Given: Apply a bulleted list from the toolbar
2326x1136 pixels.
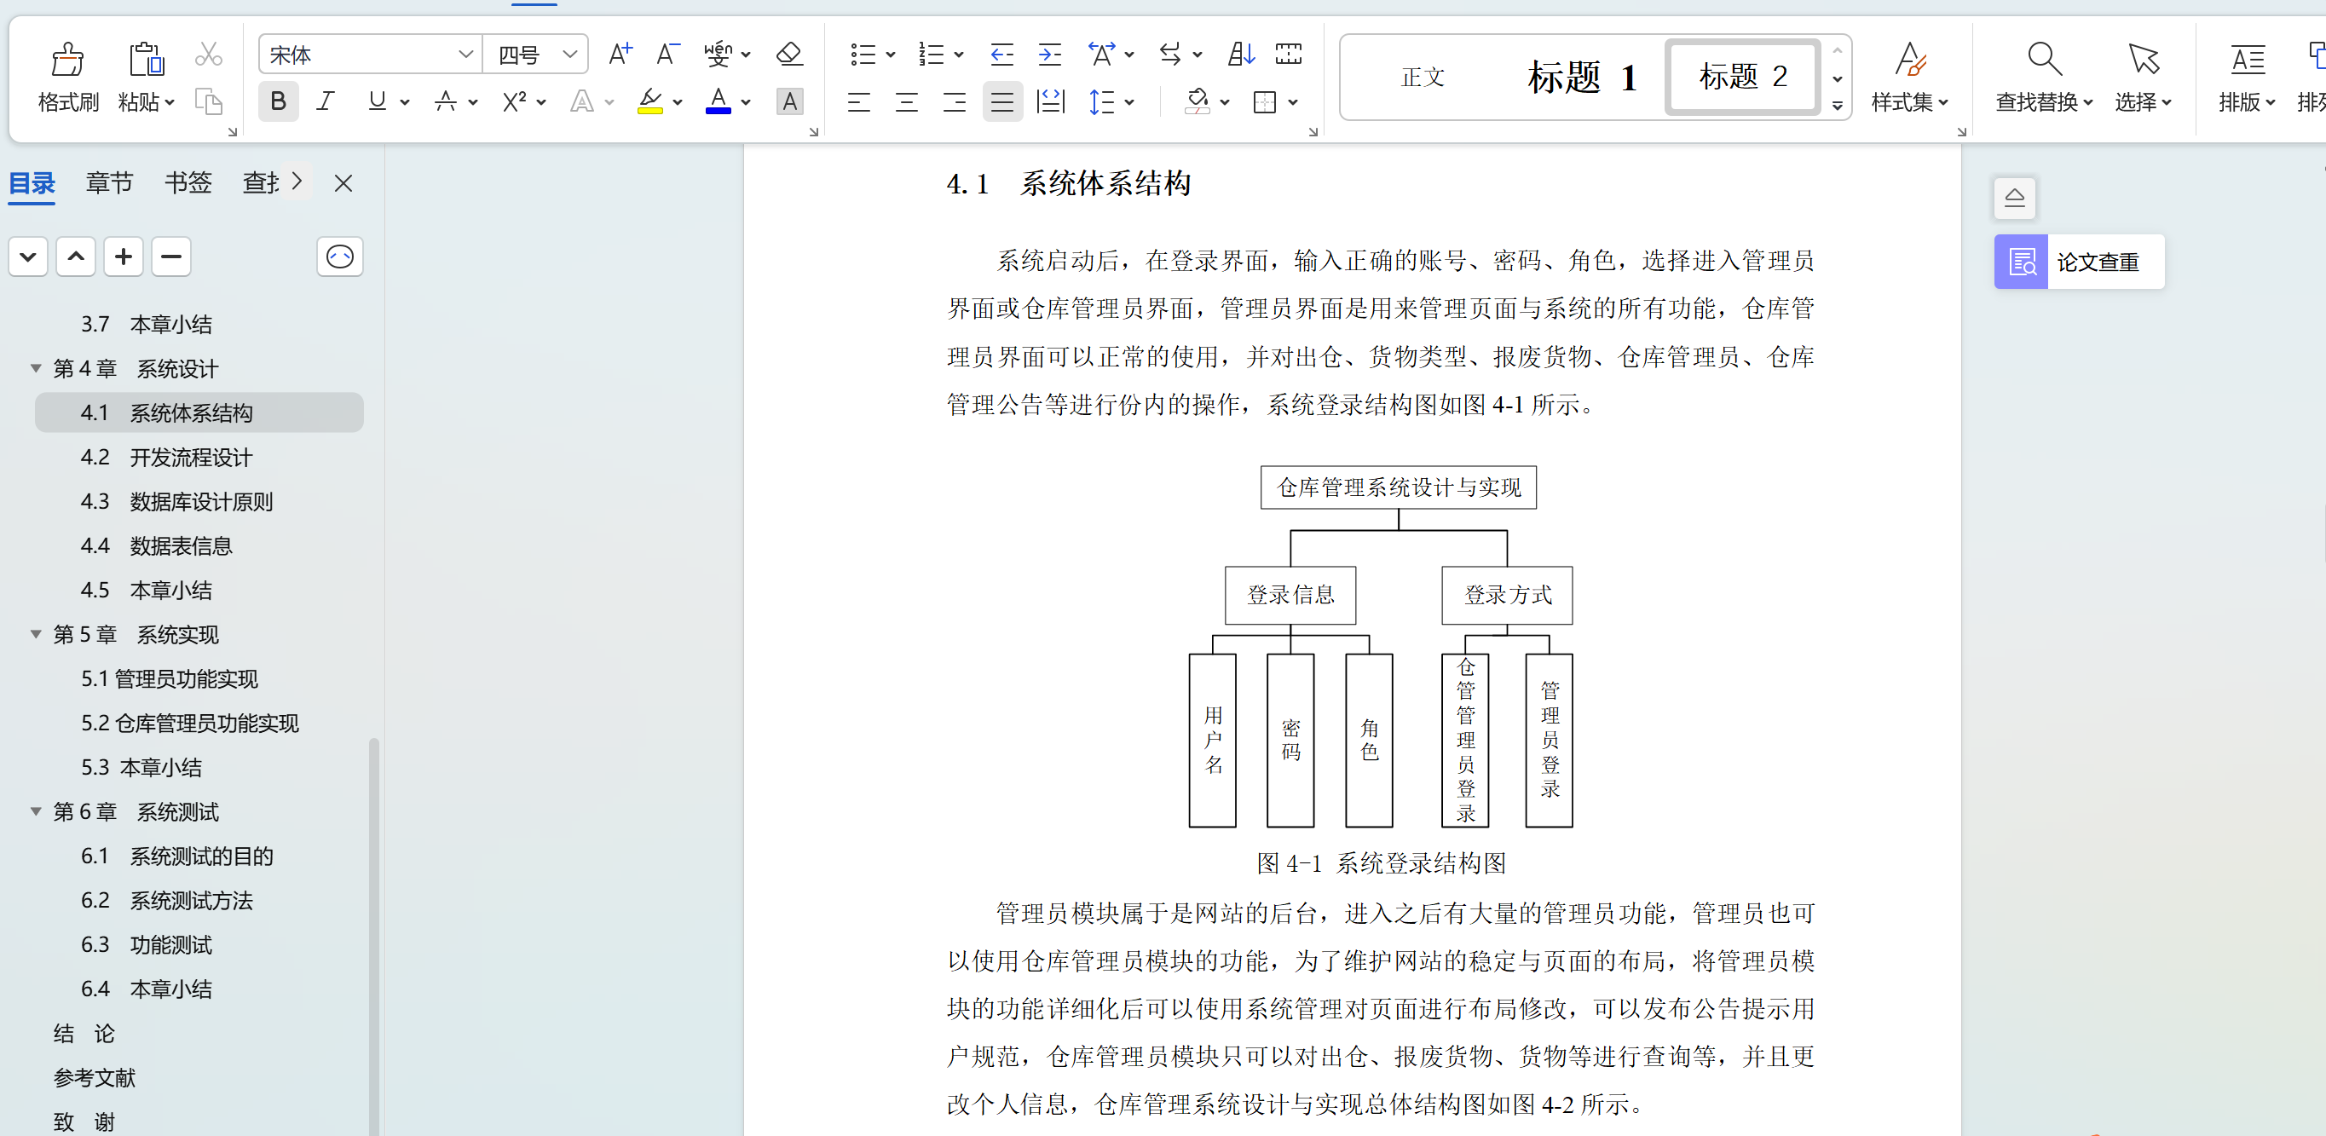Looking at the screenshot, I should click(x=863, y=55).
